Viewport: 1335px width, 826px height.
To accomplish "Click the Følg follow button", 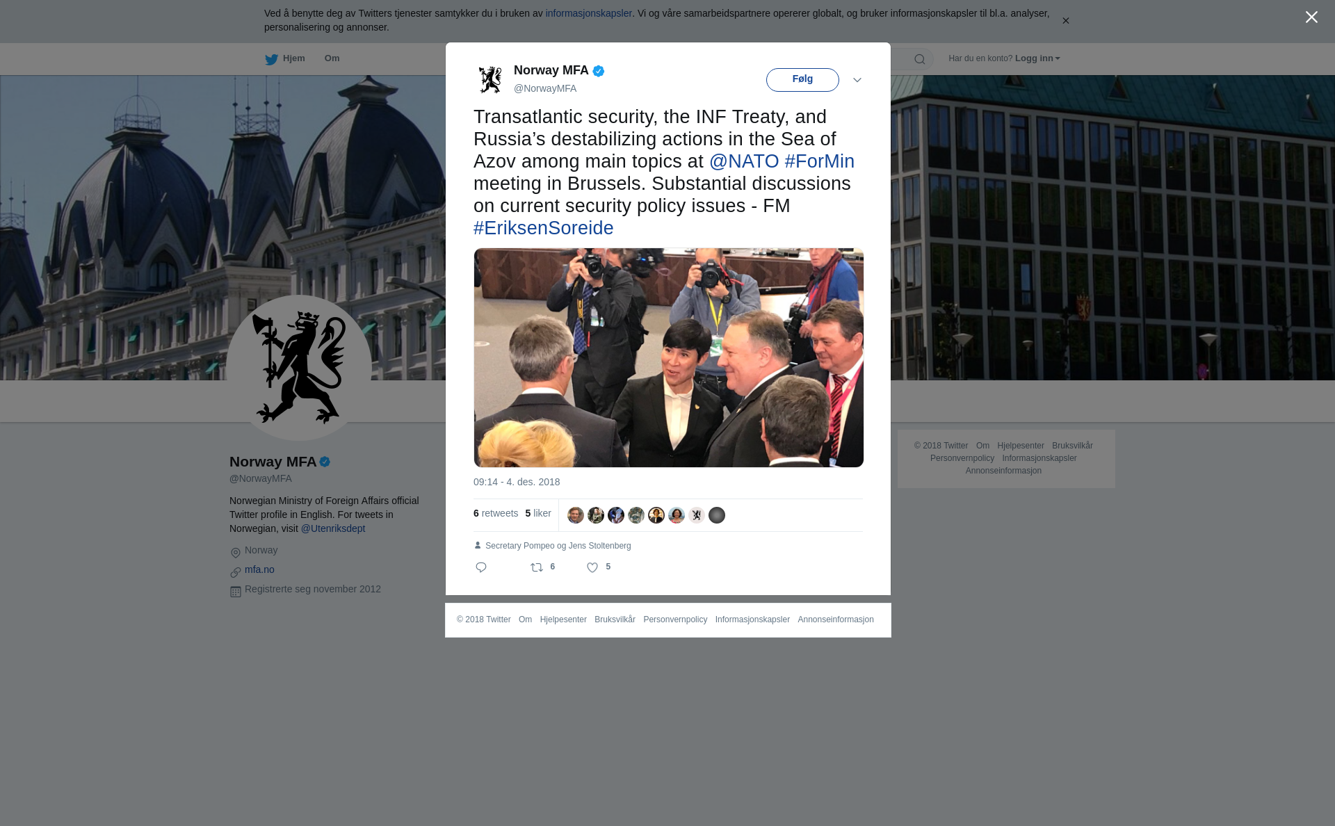I will click(802, 80).
